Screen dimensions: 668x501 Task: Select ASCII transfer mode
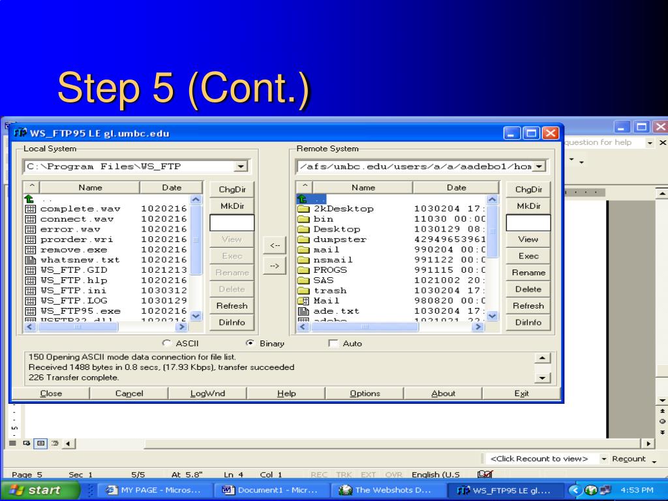(x=166, y=343)
